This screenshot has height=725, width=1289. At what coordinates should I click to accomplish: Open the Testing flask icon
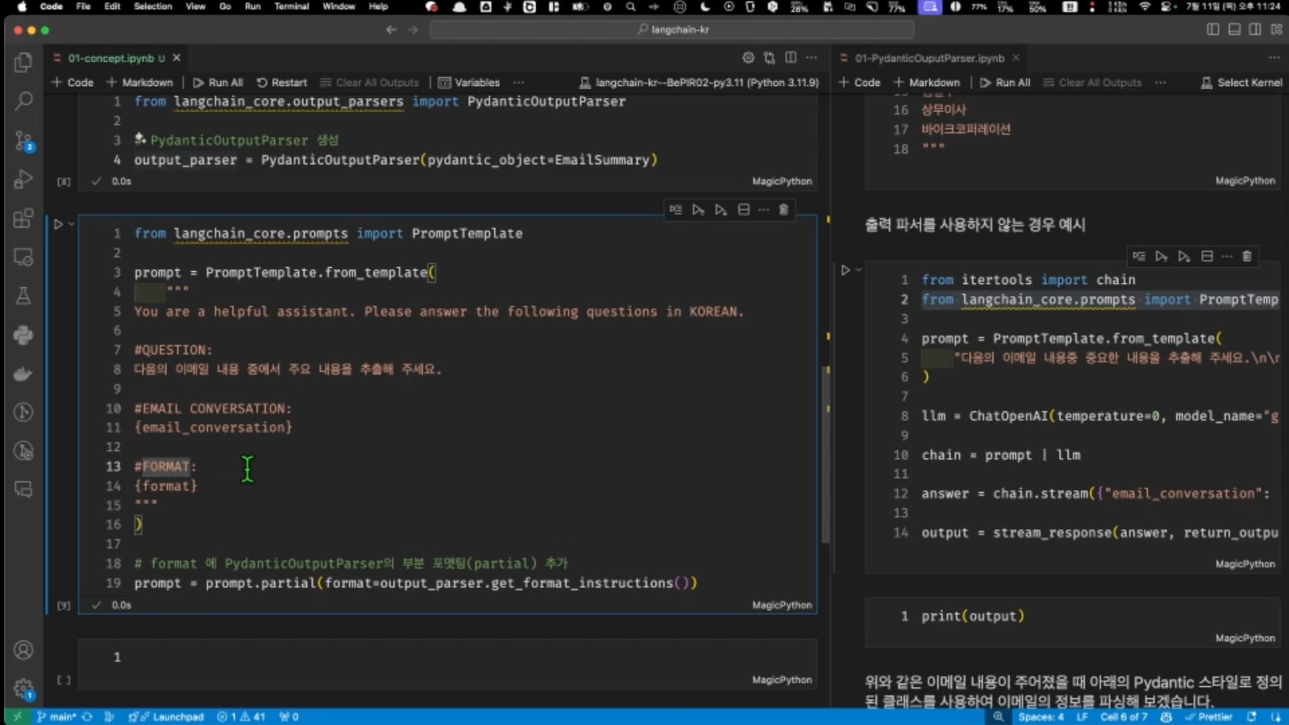23,296
